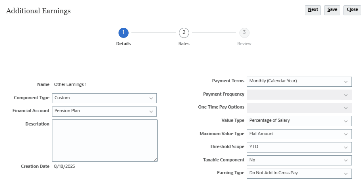Image resolution: width=364 pixels, height=186 pixels.
Task: Open the Component Type dropdown
Action: pyautogui.click(x=104, y=98)
